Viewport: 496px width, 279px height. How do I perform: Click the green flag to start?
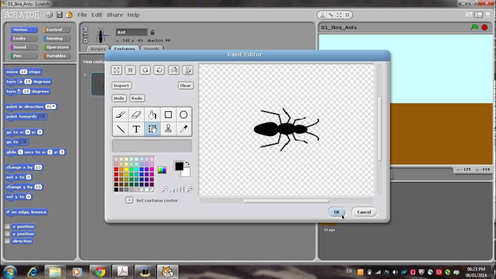[474, 28]
